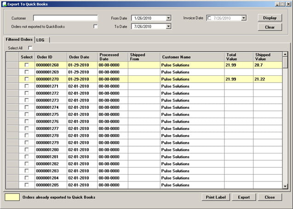The image size is (293, 209).
Task: Tick checkbox for order 0000001271
Action: pos(27,86)
